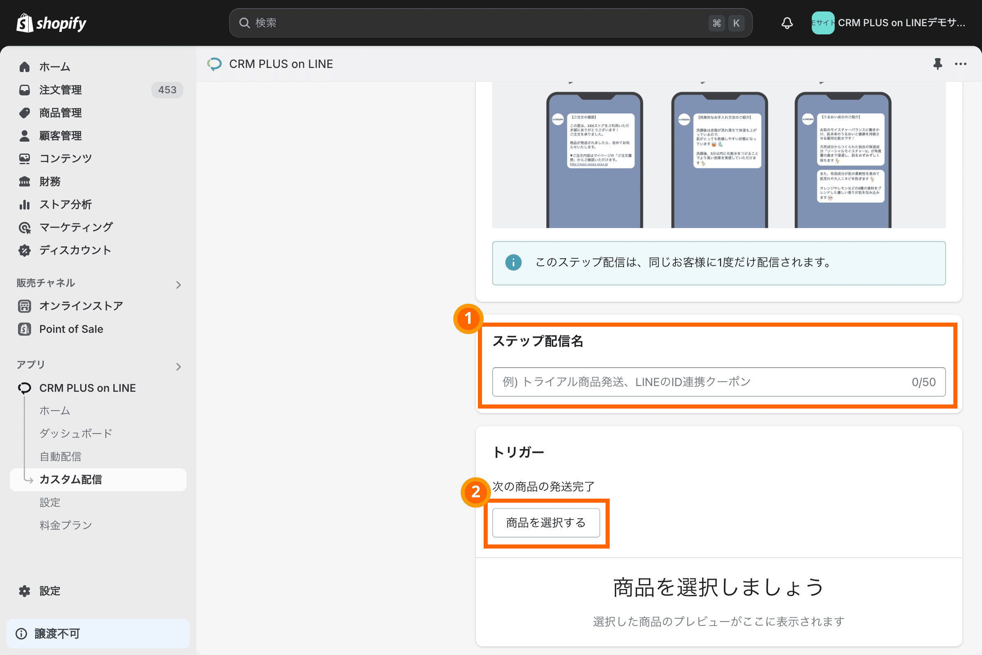Click the 商品を選択する button

pyautogui.click(x=546, y=523)
